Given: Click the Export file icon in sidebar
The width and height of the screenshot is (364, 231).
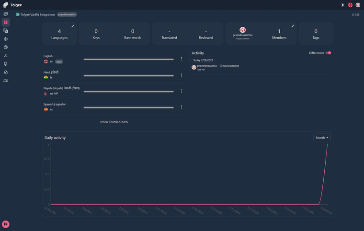Looking at the screenshot, I should tap(6, 73).
